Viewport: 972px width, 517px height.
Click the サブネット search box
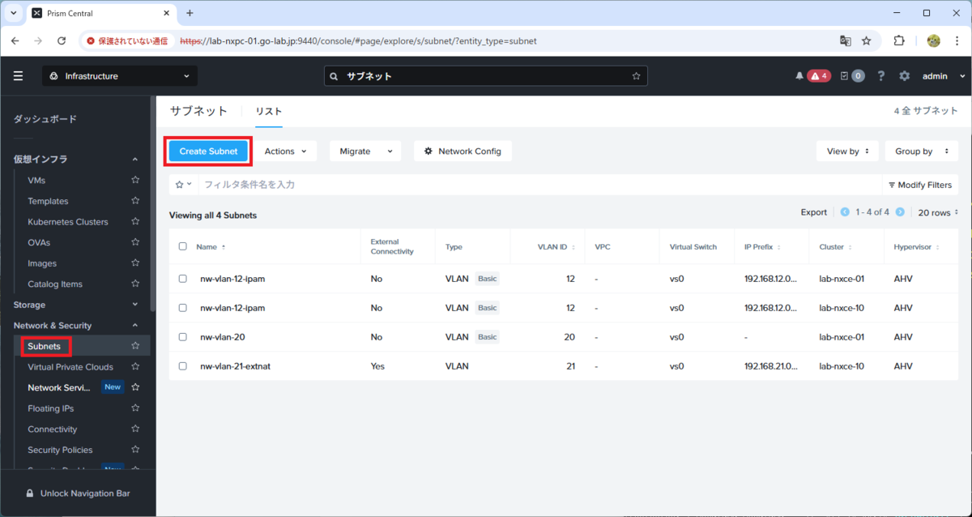tap(486, 76)
